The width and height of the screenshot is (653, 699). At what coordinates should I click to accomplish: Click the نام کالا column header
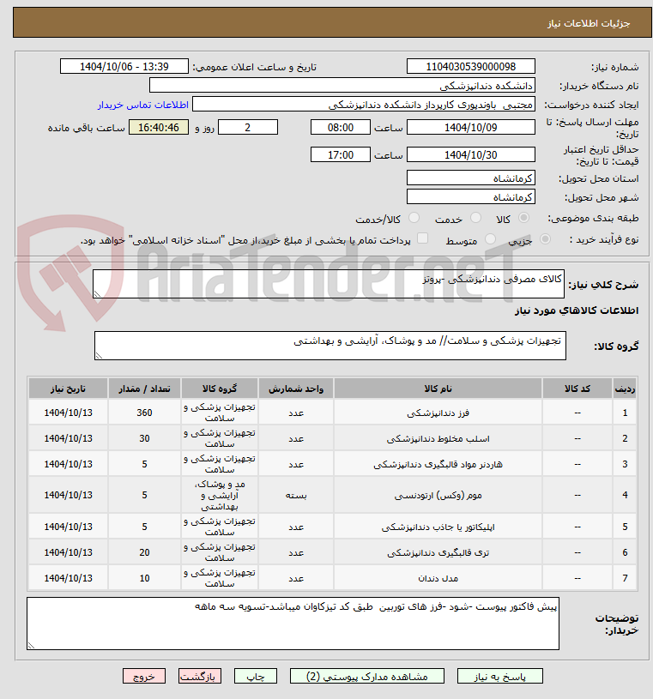438,389
